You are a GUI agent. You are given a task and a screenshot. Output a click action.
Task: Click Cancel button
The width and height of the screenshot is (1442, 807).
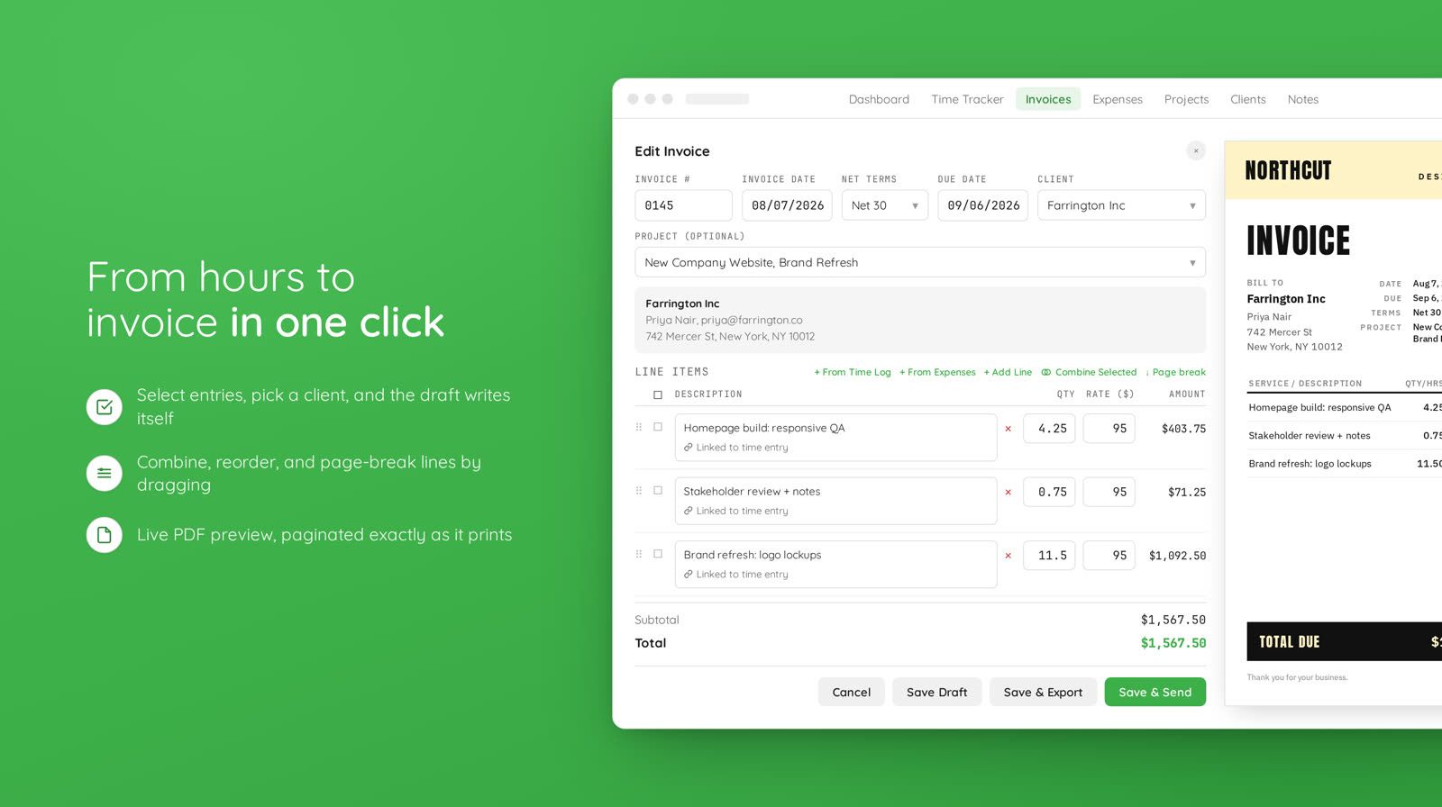[x=852, y=692]
